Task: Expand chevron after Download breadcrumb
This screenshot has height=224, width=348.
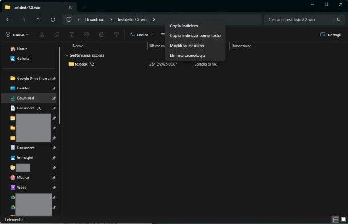Action: click(x=111, y=19)
